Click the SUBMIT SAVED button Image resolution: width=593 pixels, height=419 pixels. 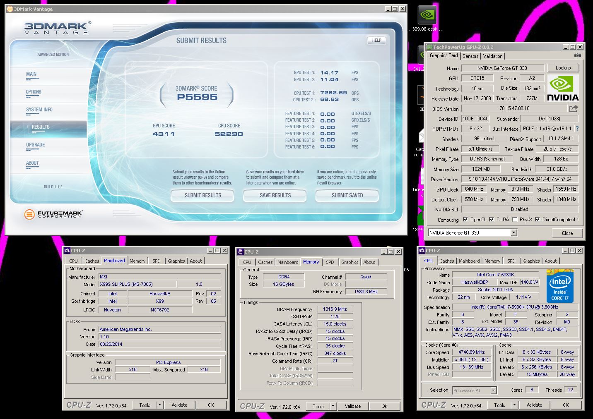point(347,195)
